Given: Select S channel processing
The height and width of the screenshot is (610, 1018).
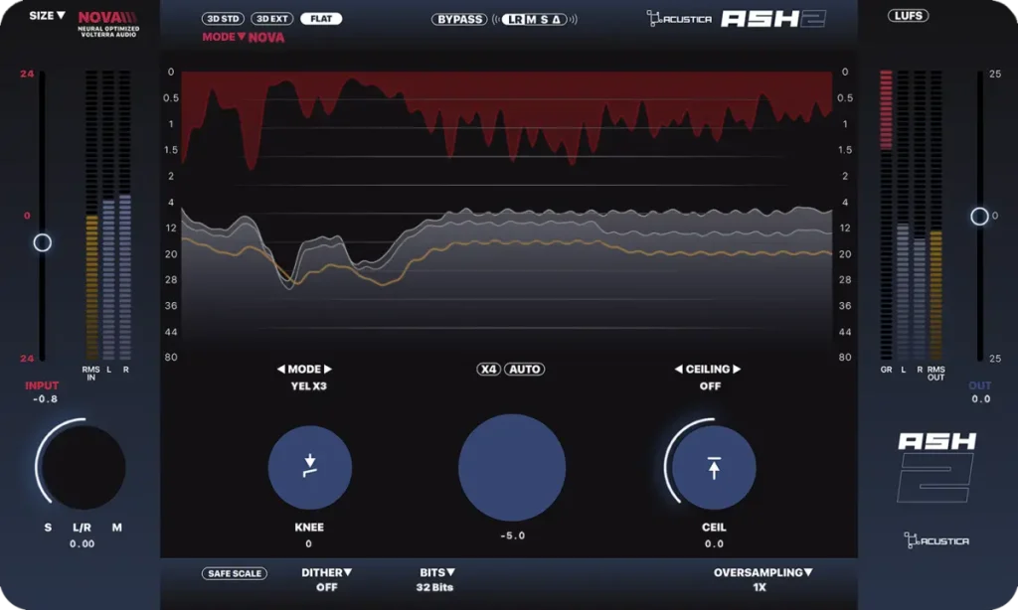Looking at the screenshot, I should [544, 20].
